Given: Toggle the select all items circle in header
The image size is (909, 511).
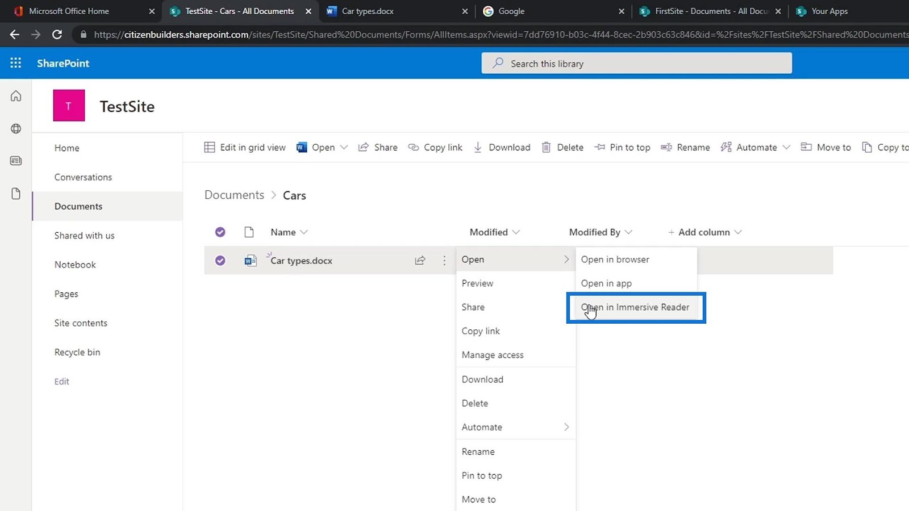Looking at the screenshot, I should click(220, 232).
